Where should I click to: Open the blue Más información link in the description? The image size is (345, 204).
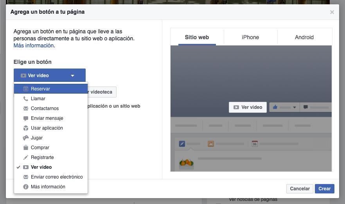pos(34,45)
